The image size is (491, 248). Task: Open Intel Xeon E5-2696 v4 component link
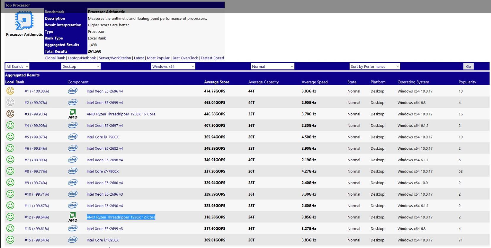[105, 91]
